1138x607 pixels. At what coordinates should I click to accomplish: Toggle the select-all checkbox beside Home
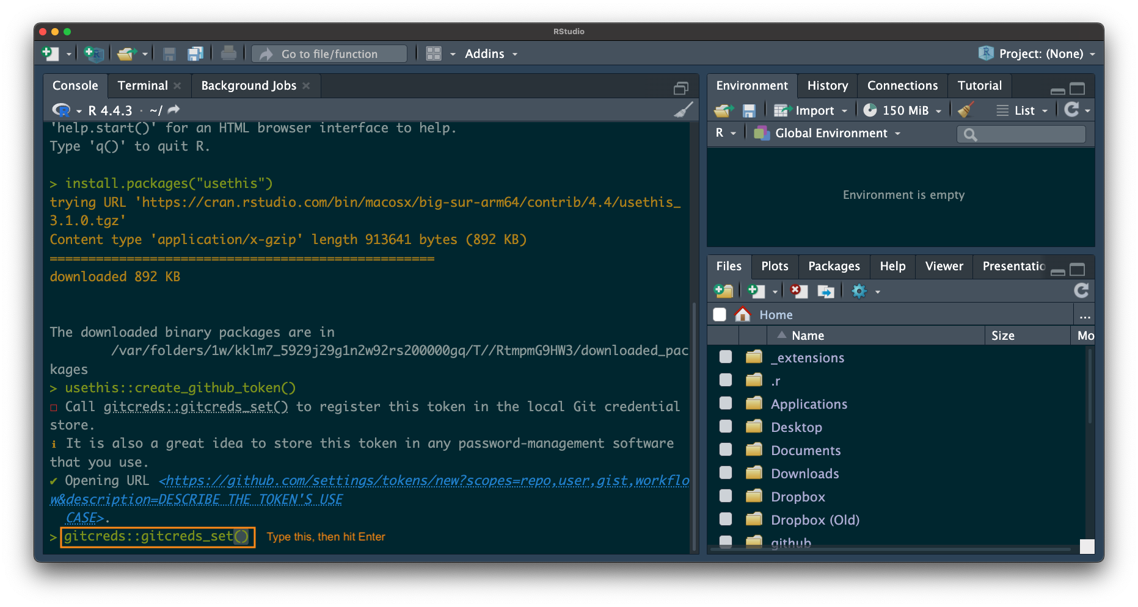click(720, 315)
